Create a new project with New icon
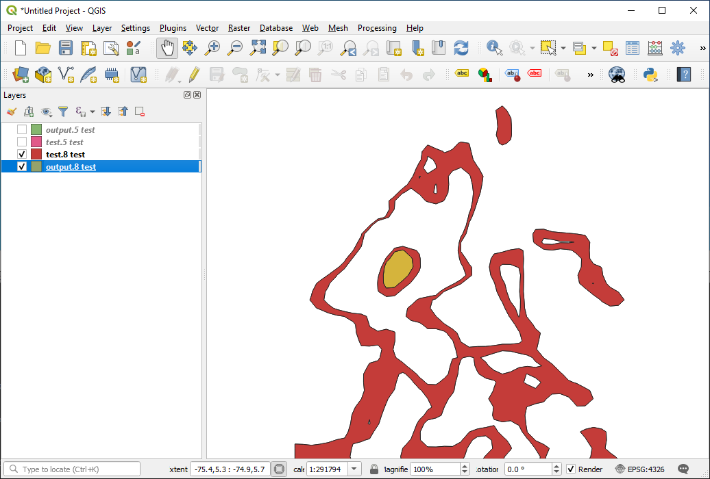Screen dimensions: 710x479 click(21, 48)
